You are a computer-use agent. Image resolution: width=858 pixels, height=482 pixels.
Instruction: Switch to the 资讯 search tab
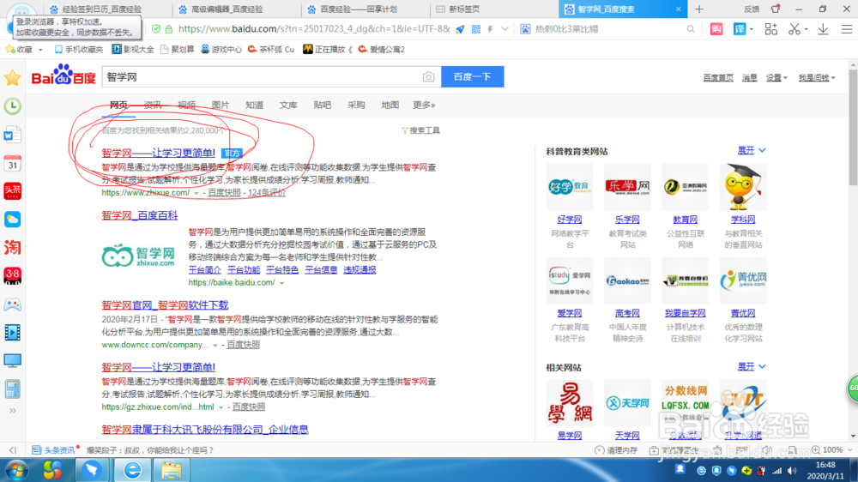[152, 105]
